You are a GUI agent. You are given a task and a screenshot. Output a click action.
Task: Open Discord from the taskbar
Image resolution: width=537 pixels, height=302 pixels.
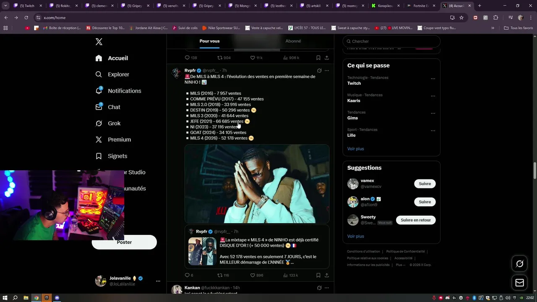coord(57,298)
